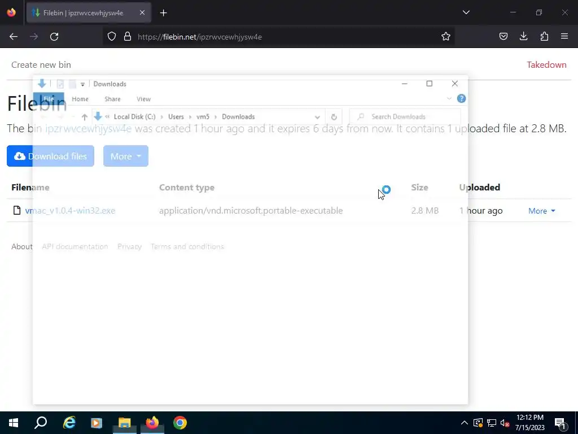
Task: Expand the bin More dropdown button
Action: pos(126,156)
